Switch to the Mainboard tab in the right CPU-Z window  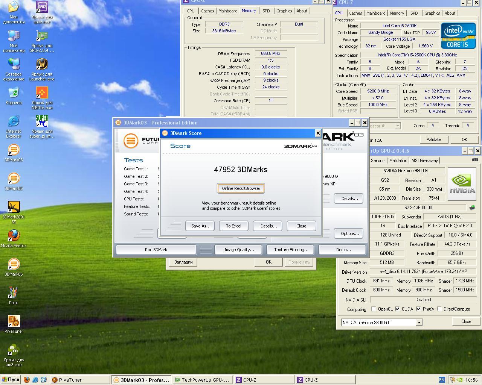click(x=376, y=13)
